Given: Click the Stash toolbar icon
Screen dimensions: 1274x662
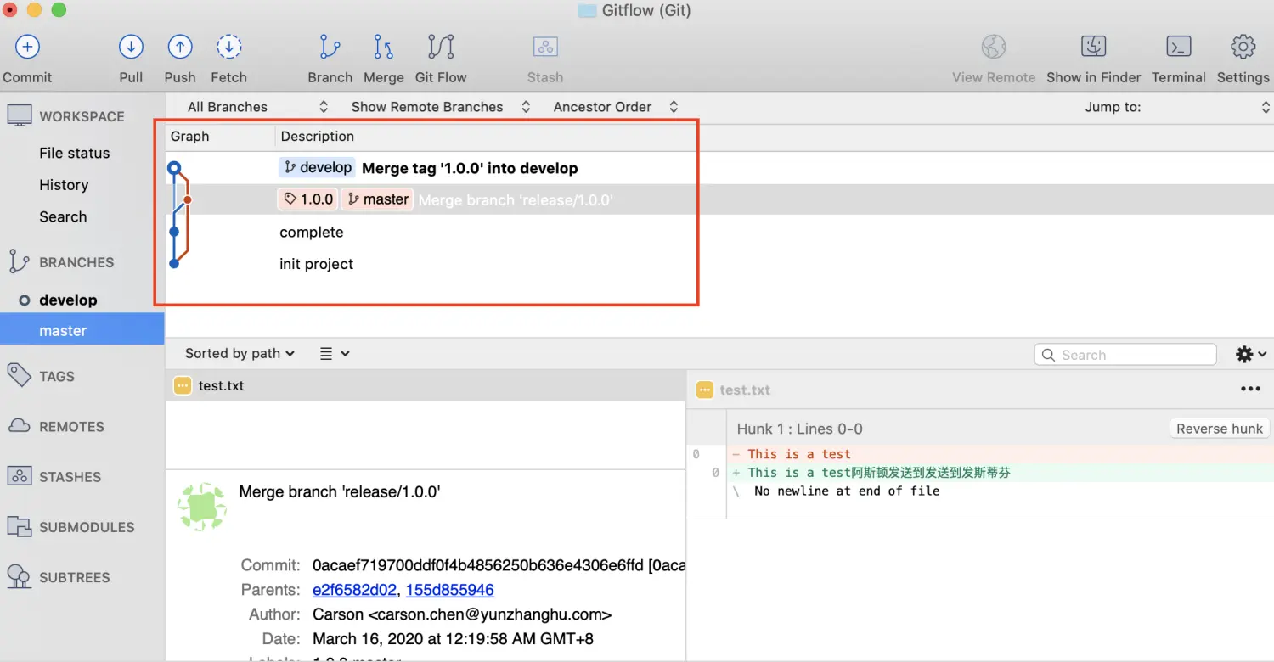Looking at the screenshot, I should click(x=544, y=48).
